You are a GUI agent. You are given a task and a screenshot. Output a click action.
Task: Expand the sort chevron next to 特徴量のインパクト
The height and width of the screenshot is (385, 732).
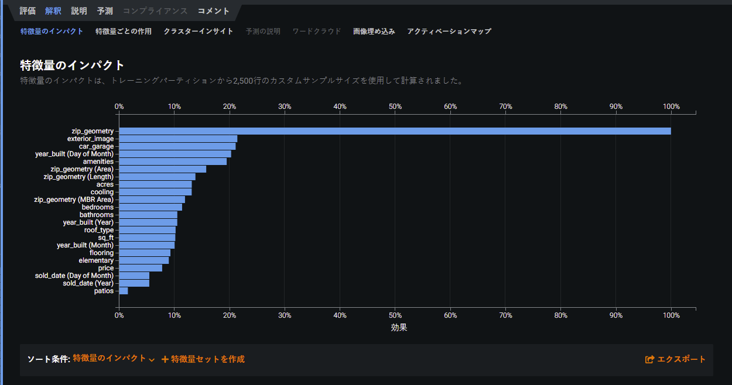152,360
